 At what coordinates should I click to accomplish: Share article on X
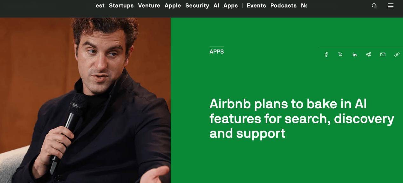tap(340, 55)
